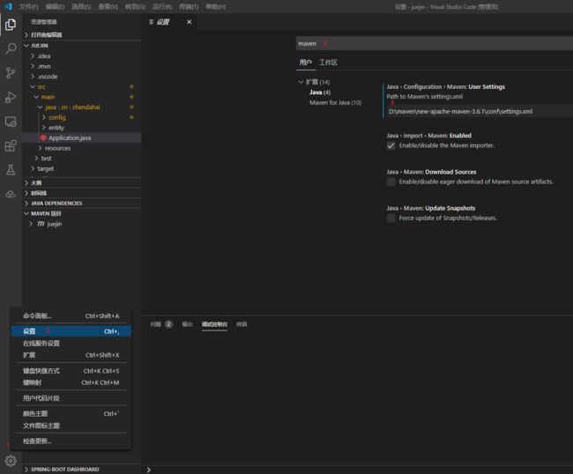This screenshot has width=573, height=474.
Task: Expand the test folder
Action: click(x=36, y=158)
